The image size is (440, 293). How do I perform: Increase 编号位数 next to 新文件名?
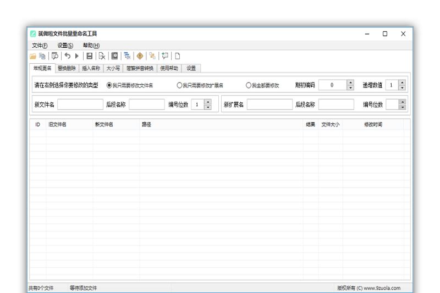(x=208, y=102)
